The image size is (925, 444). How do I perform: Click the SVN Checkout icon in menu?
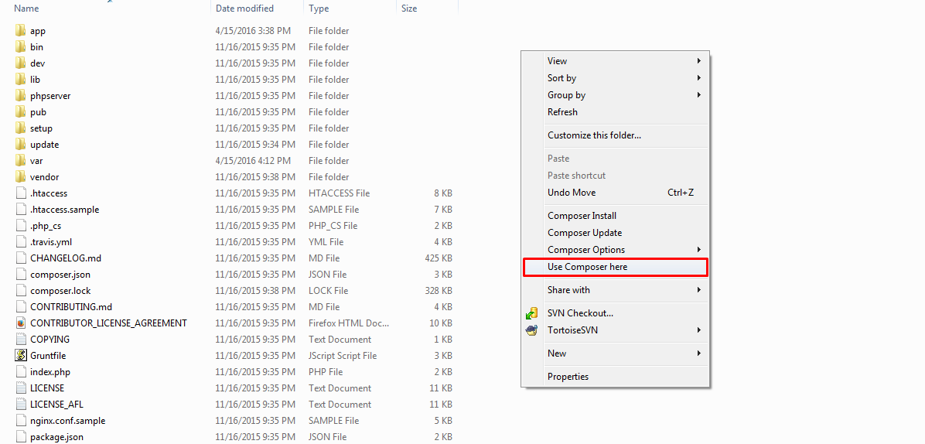[531, 313]
